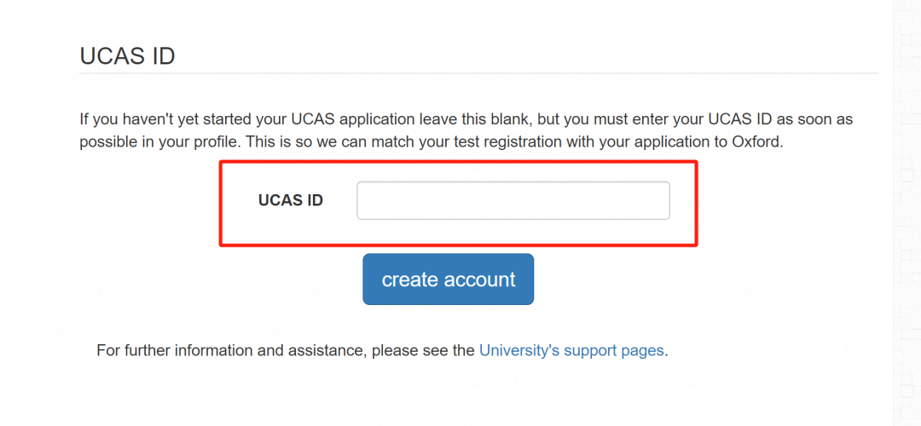
Task: Click the UCAS ID text input field
Action: tap(513, 201)
